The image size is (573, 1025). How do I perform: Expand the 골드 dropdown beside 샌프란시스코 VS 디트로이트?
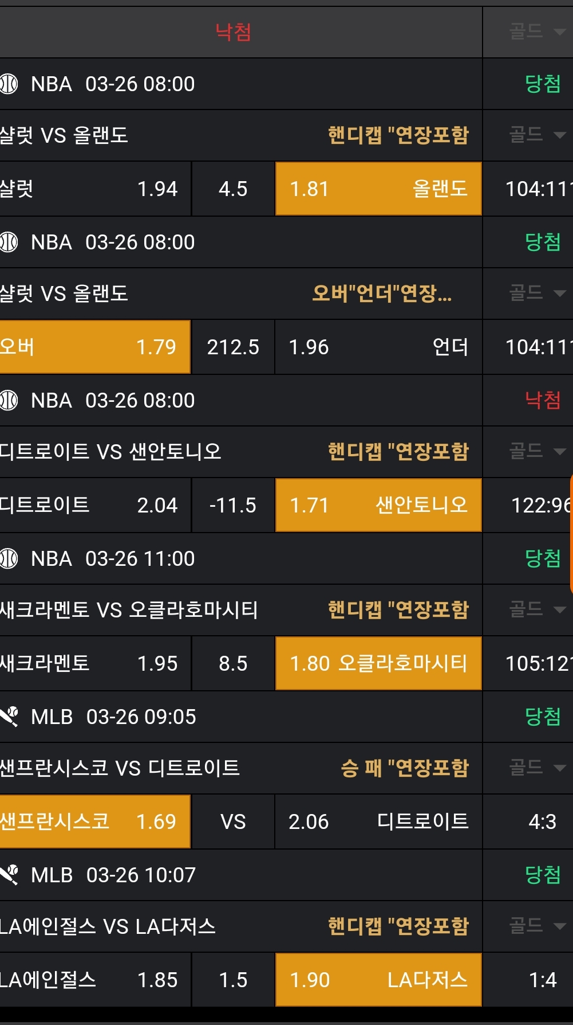point(536,768)
